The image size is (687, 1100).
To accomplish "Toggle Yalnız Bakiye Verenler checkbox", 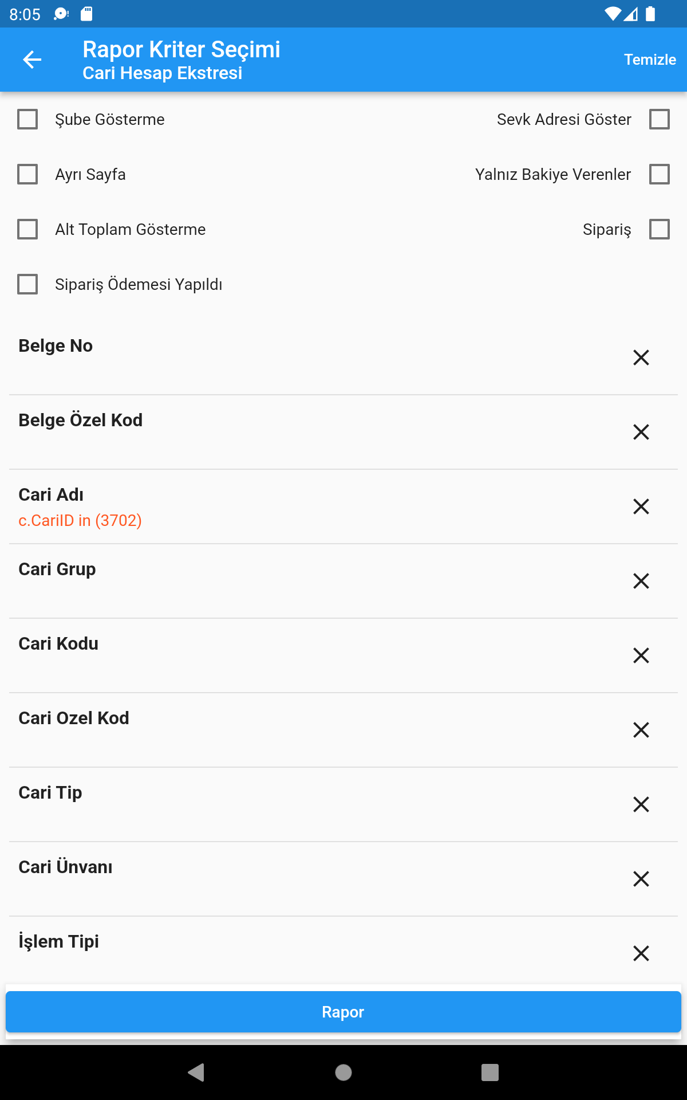I will 660,174.
